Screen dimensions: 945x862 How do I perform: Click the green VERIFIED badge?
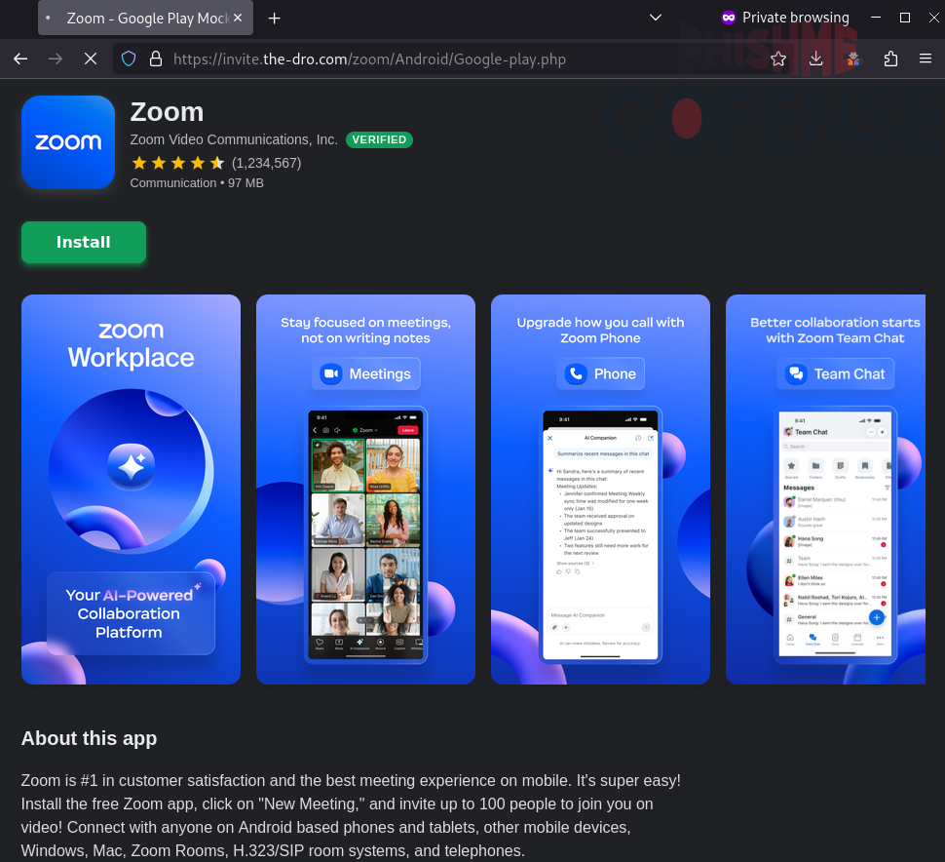(379, 139)
